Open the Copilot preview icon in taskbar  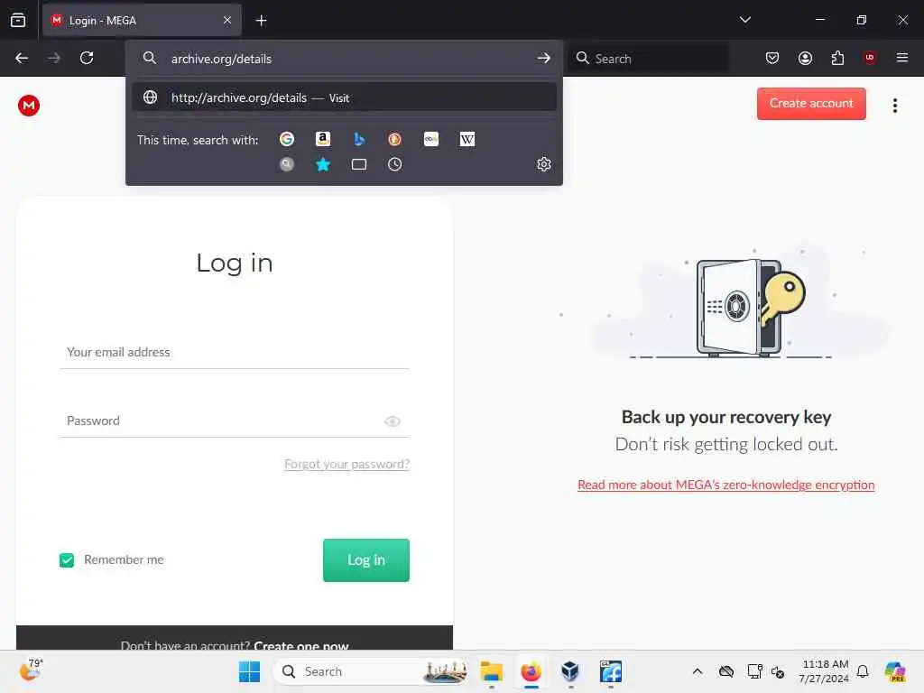(895, 671)
